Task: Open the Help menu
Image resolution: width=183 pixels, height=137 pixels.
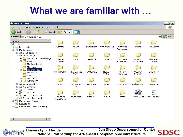Action: tap(57, 27)
